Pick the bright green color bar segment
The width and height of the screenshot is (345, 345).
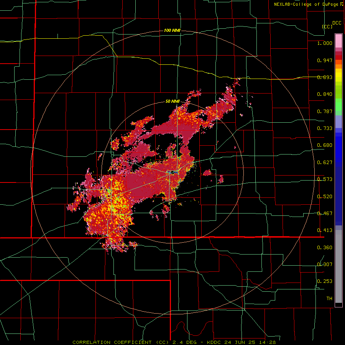[x=338, y=105]
